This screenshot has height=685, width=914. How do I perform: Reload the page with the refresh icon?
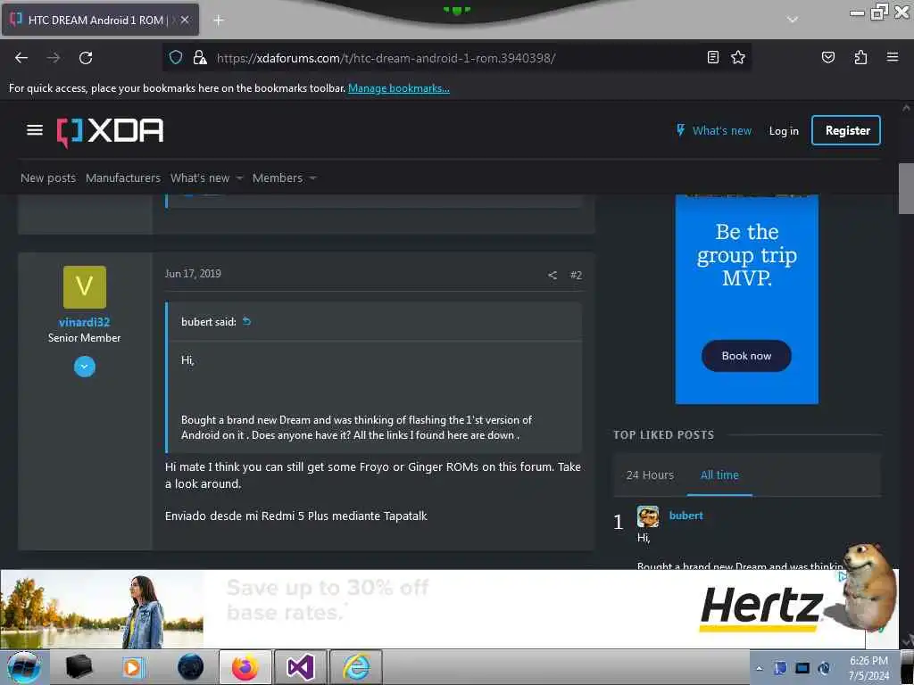(x=86, y=58)
